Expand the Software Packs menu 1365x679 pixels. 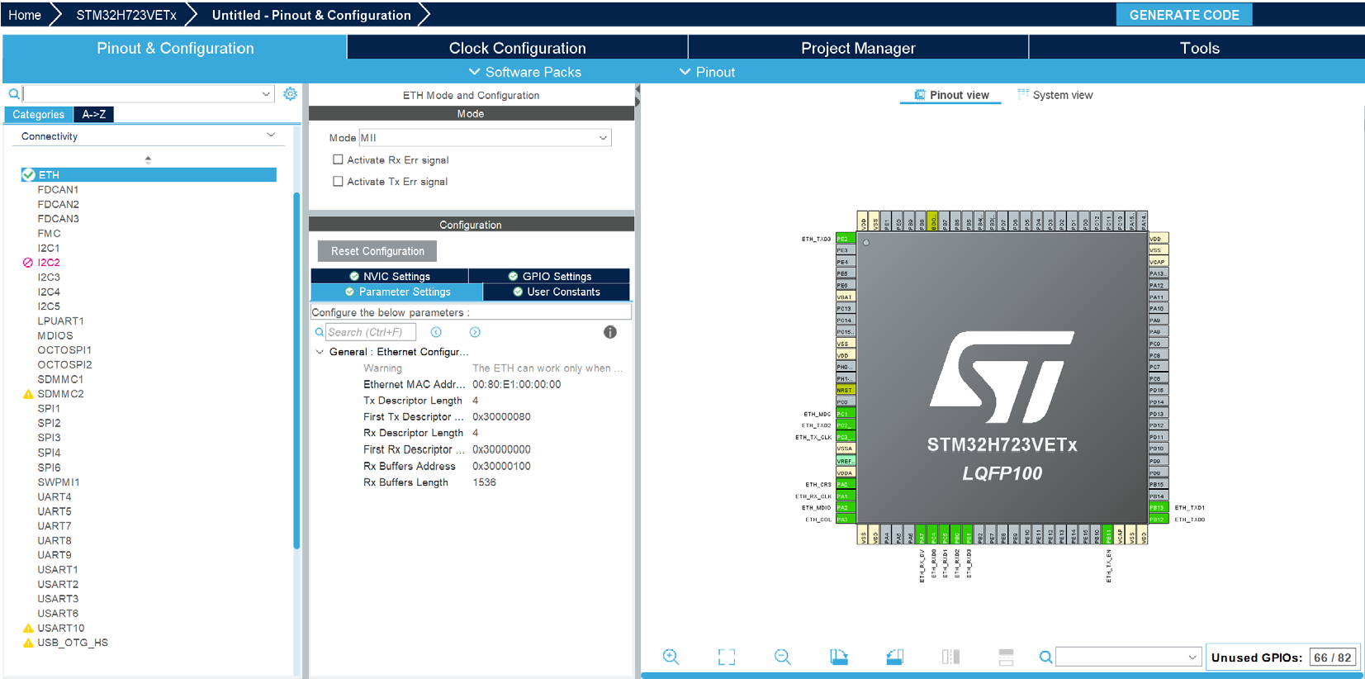525,72
